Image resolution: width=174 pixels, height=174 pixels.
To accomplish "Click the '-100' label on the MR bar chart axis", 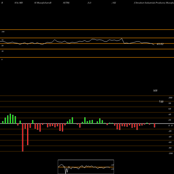I will point(171,153).
